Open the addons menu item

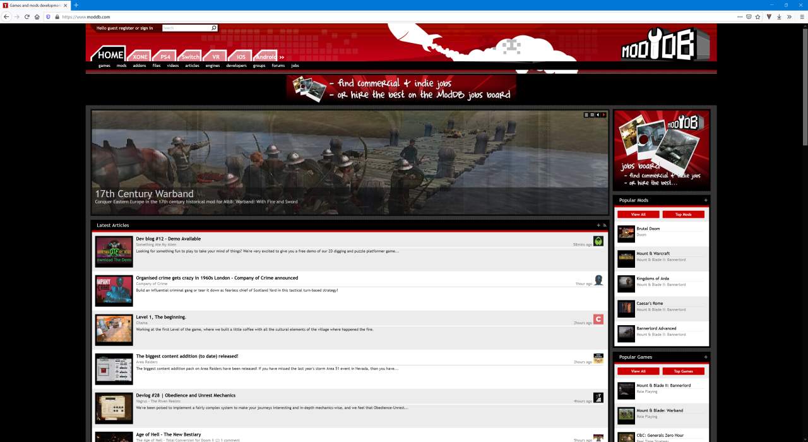point(140,66)
